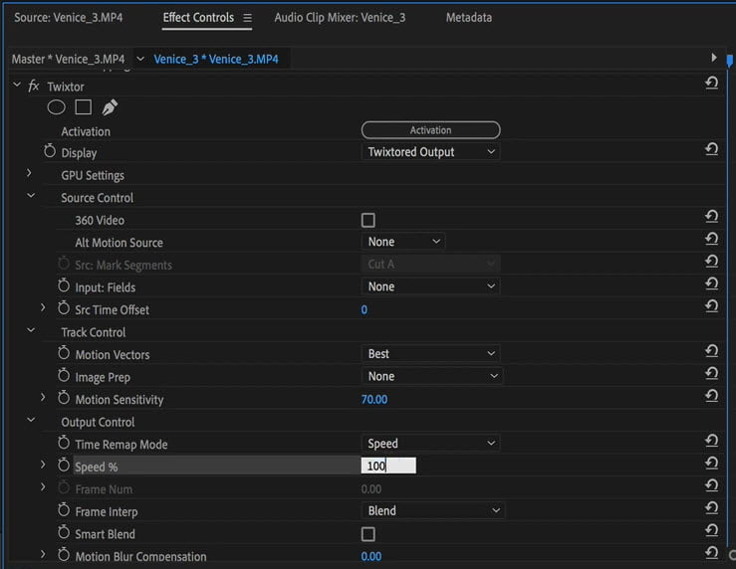
Task: Reset the Alt Motion Source parameter
Action: click(711, 239)
